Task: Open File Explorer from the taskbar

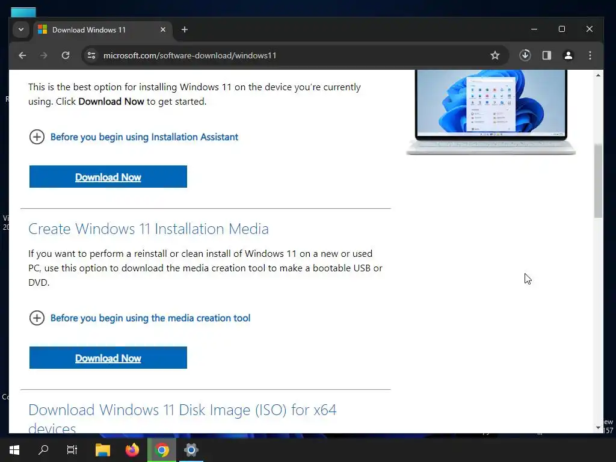Action: tap(102, 450)
